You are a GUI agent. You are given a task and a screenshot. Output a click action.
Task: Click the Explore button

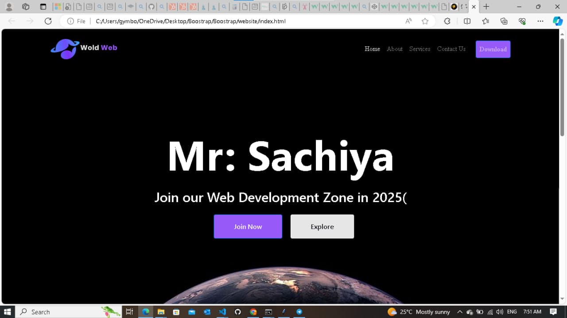tap(322, 226)
